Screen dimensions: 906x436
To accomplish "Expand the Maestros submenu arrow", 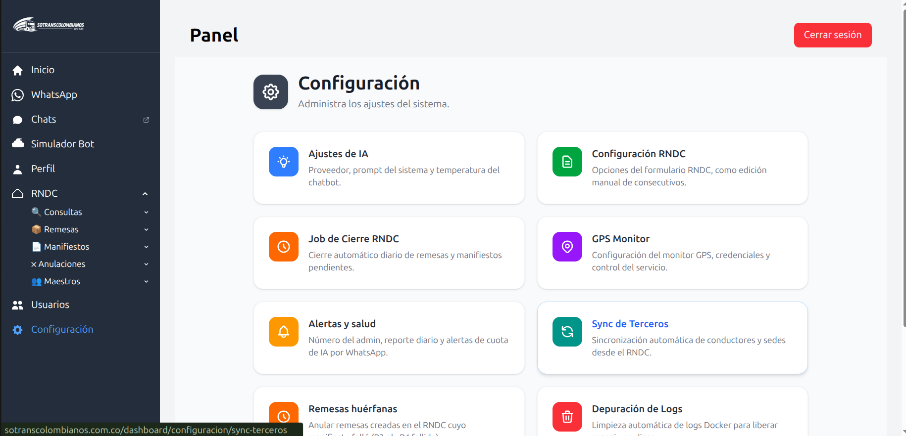I will [x=146, y=281].
